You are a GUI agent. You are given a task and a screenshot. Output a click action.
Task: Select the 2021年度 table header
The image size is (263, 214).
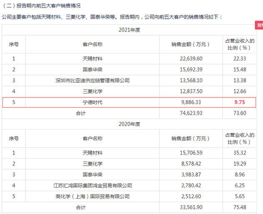pos(129,29)
